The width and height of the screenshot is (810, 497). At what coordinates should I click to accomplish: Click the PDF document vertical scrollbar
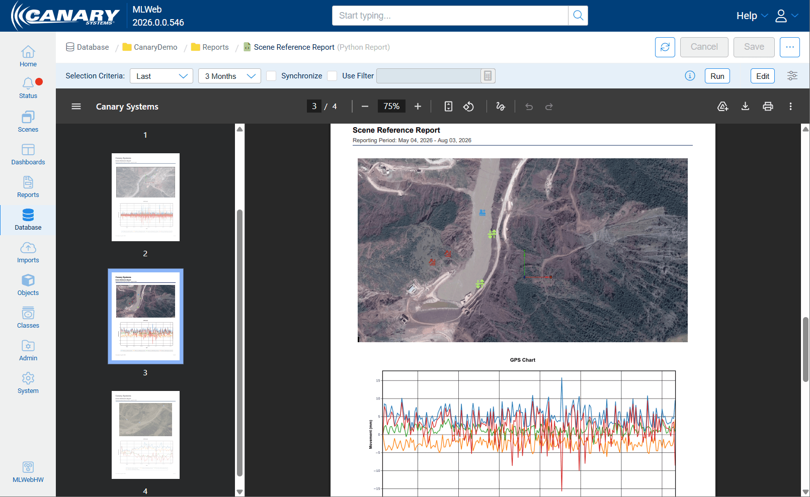[x=805, y=349]
